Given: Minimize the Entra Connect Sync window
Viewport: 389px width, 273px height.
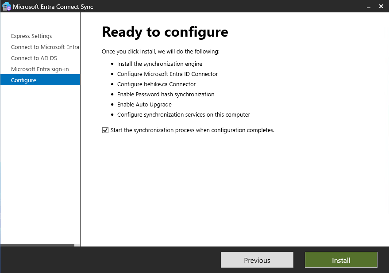Looking at the screenshot, I should tap(367, 7).
